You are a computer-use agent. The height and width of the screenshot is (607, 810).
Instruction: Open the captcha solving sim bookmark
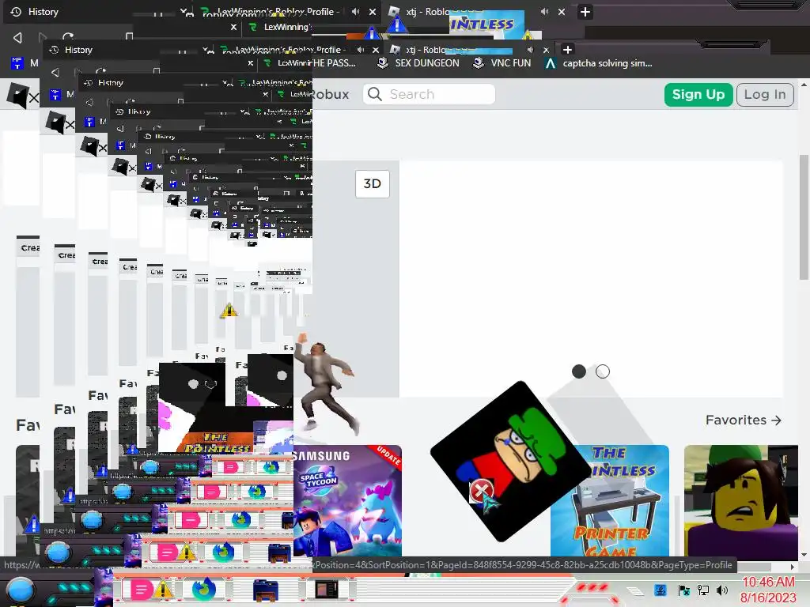[x=599, y=63]
